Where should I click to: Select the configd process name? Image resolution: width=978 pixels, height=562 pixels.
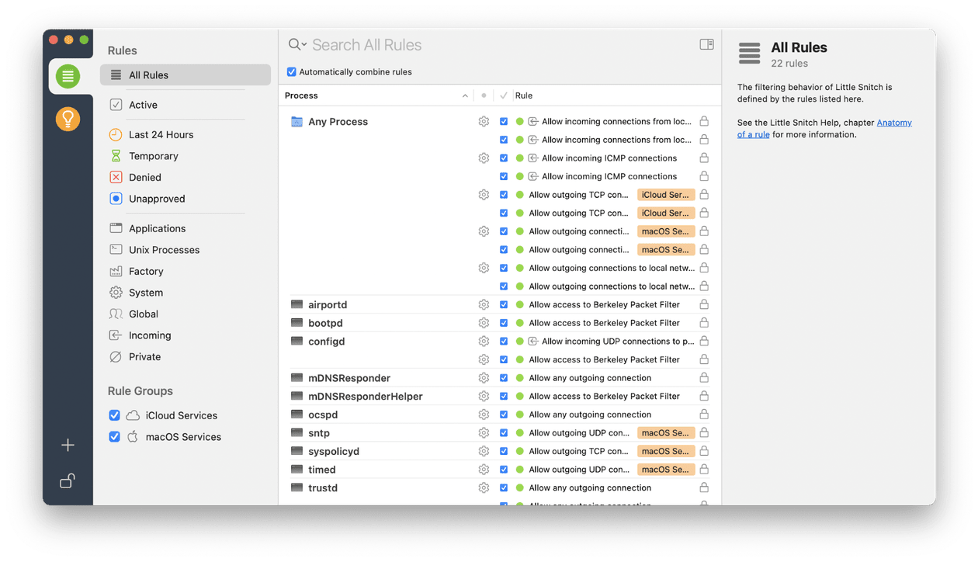[327, 342]
